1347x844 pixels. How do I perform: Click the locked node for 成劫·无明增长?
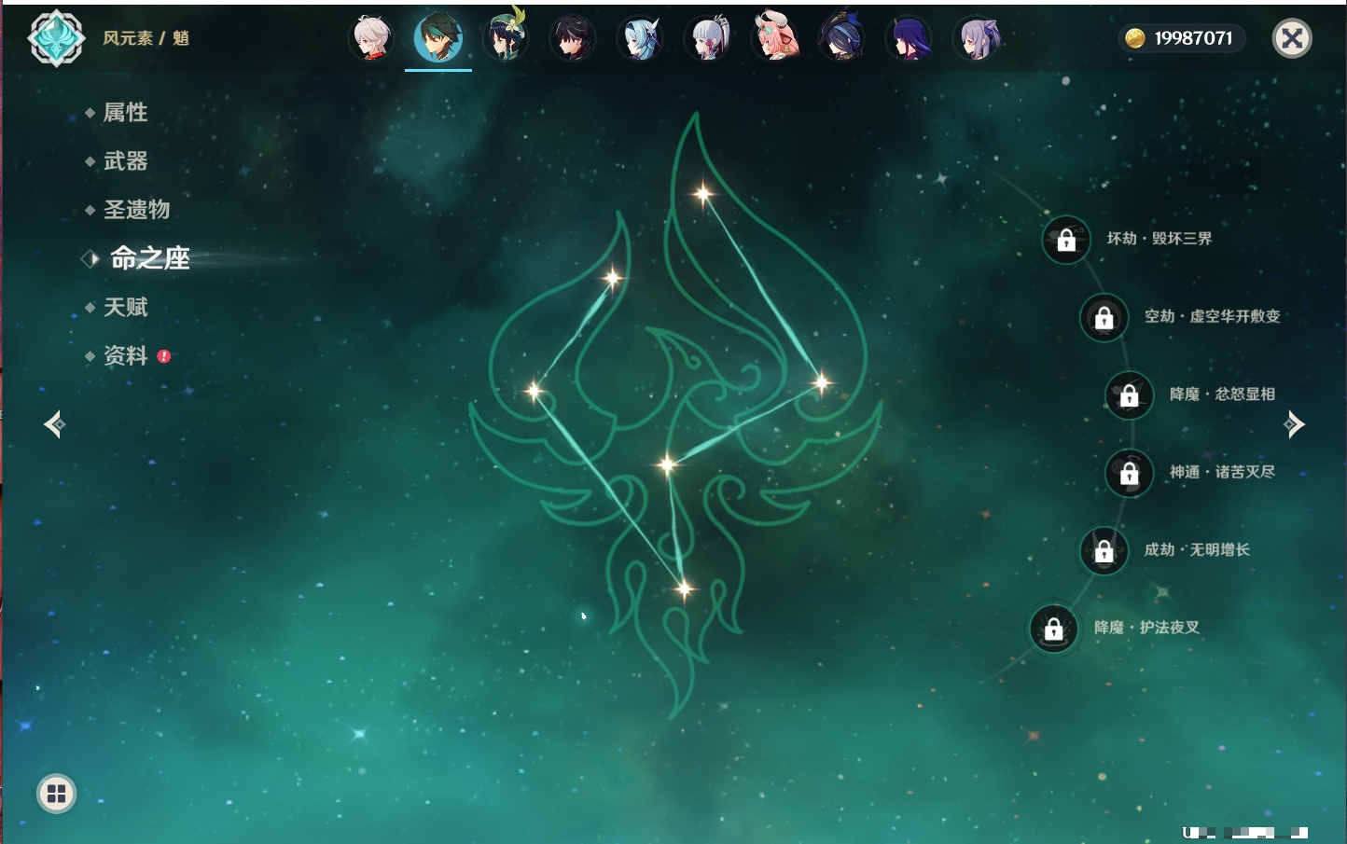(x=1104, y=550)
